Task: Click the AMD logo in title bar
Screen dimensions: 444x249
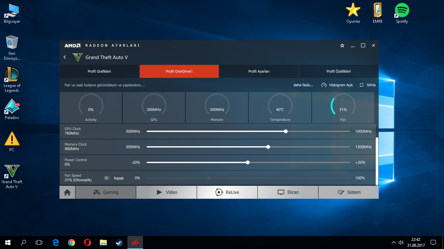Action: point(72,46)
